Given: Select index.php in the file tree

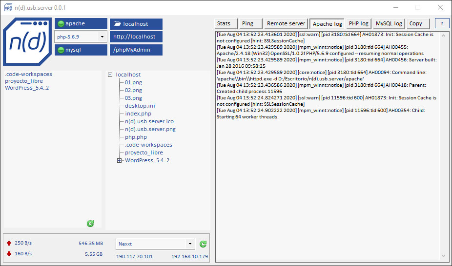Looking at the screenshot, I should tap(138, 114).
